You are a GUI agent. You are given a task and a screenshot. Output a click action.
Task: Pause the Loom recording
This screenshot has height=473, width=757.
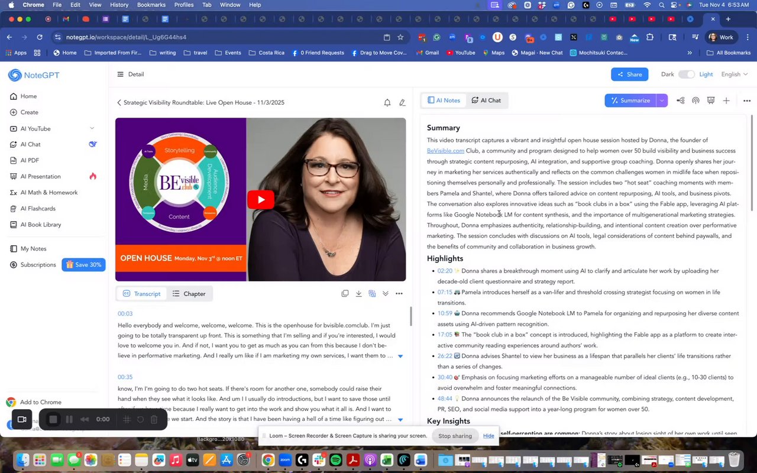tap(69, 419)
